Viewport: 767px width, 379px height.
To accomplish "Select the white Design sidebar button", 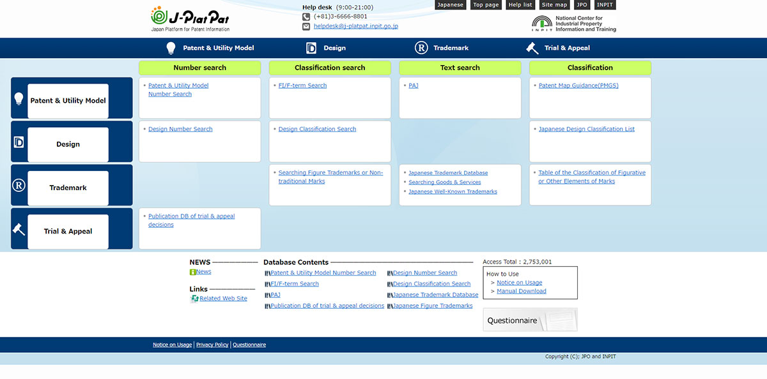I will (x=68, y=144).
